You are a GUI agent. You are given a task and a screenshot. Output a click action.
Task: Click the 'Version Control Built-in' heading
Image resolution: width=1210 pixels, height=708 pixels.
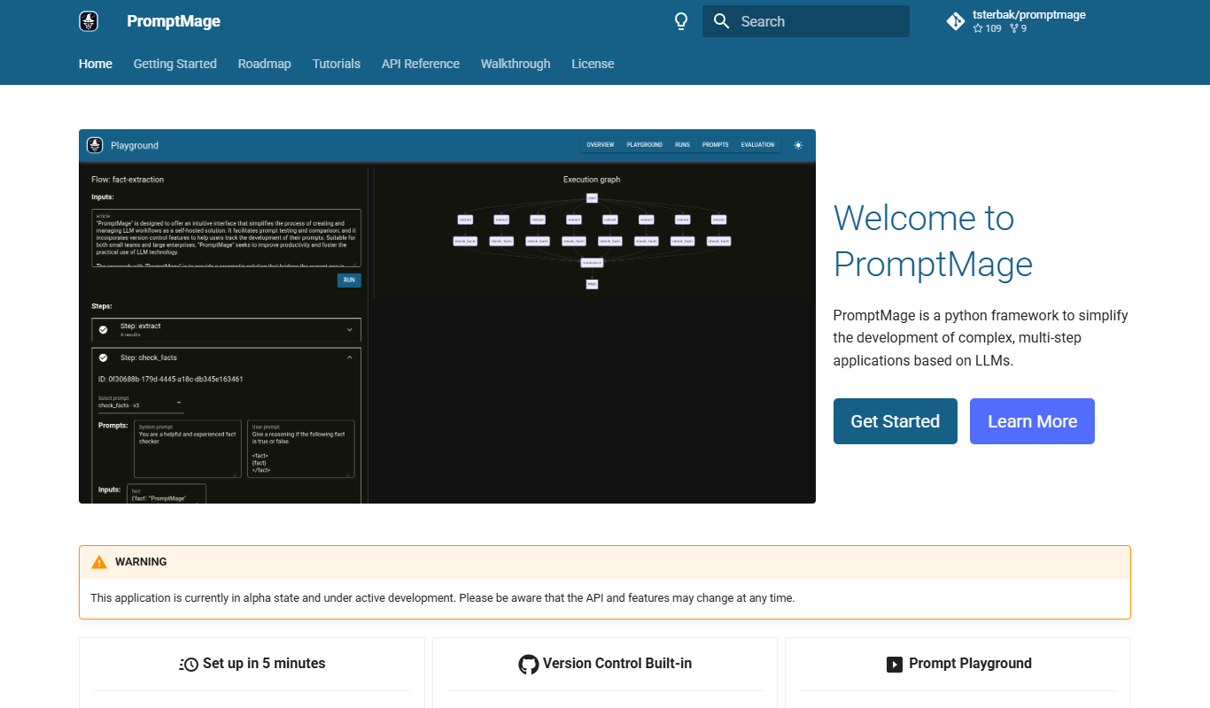click(617, 664)
